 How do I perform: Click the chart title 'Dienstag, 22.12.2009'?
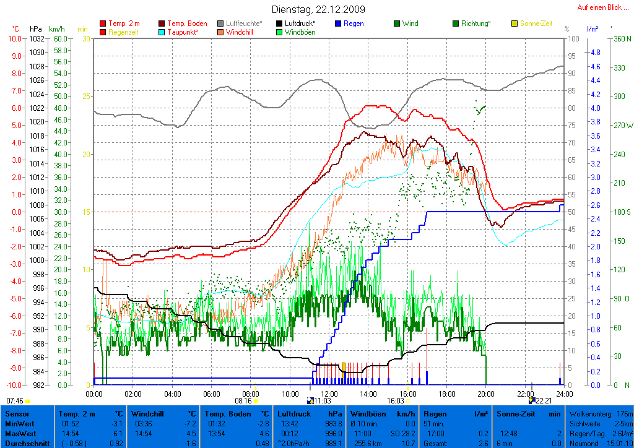[318, 10]
